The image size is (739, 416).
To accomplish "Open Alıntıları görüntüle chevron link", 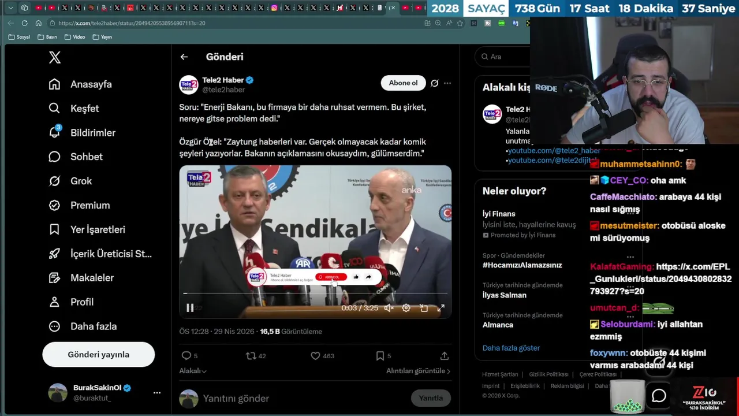I will tap(419, 371).
